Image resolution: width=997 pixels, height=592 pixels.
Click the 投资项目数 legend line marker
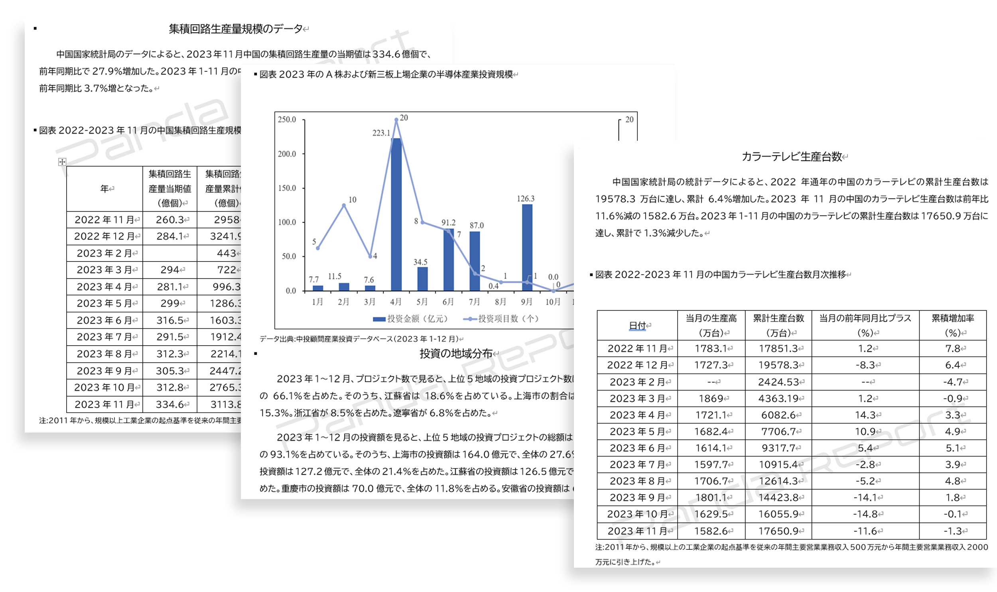470,319
